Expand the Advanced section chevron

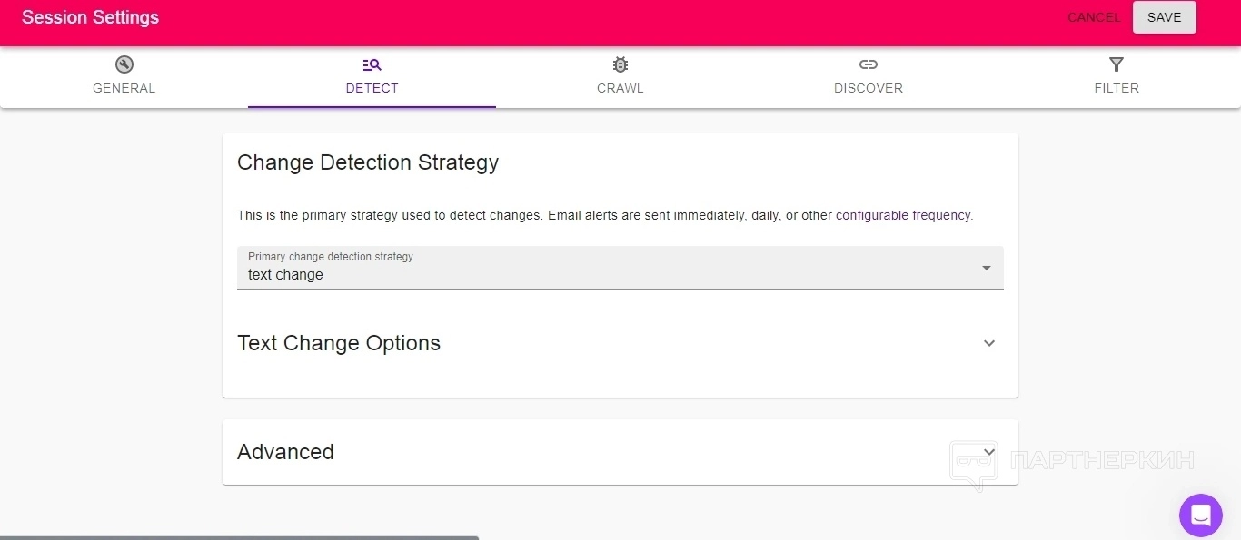click(989, 451)
